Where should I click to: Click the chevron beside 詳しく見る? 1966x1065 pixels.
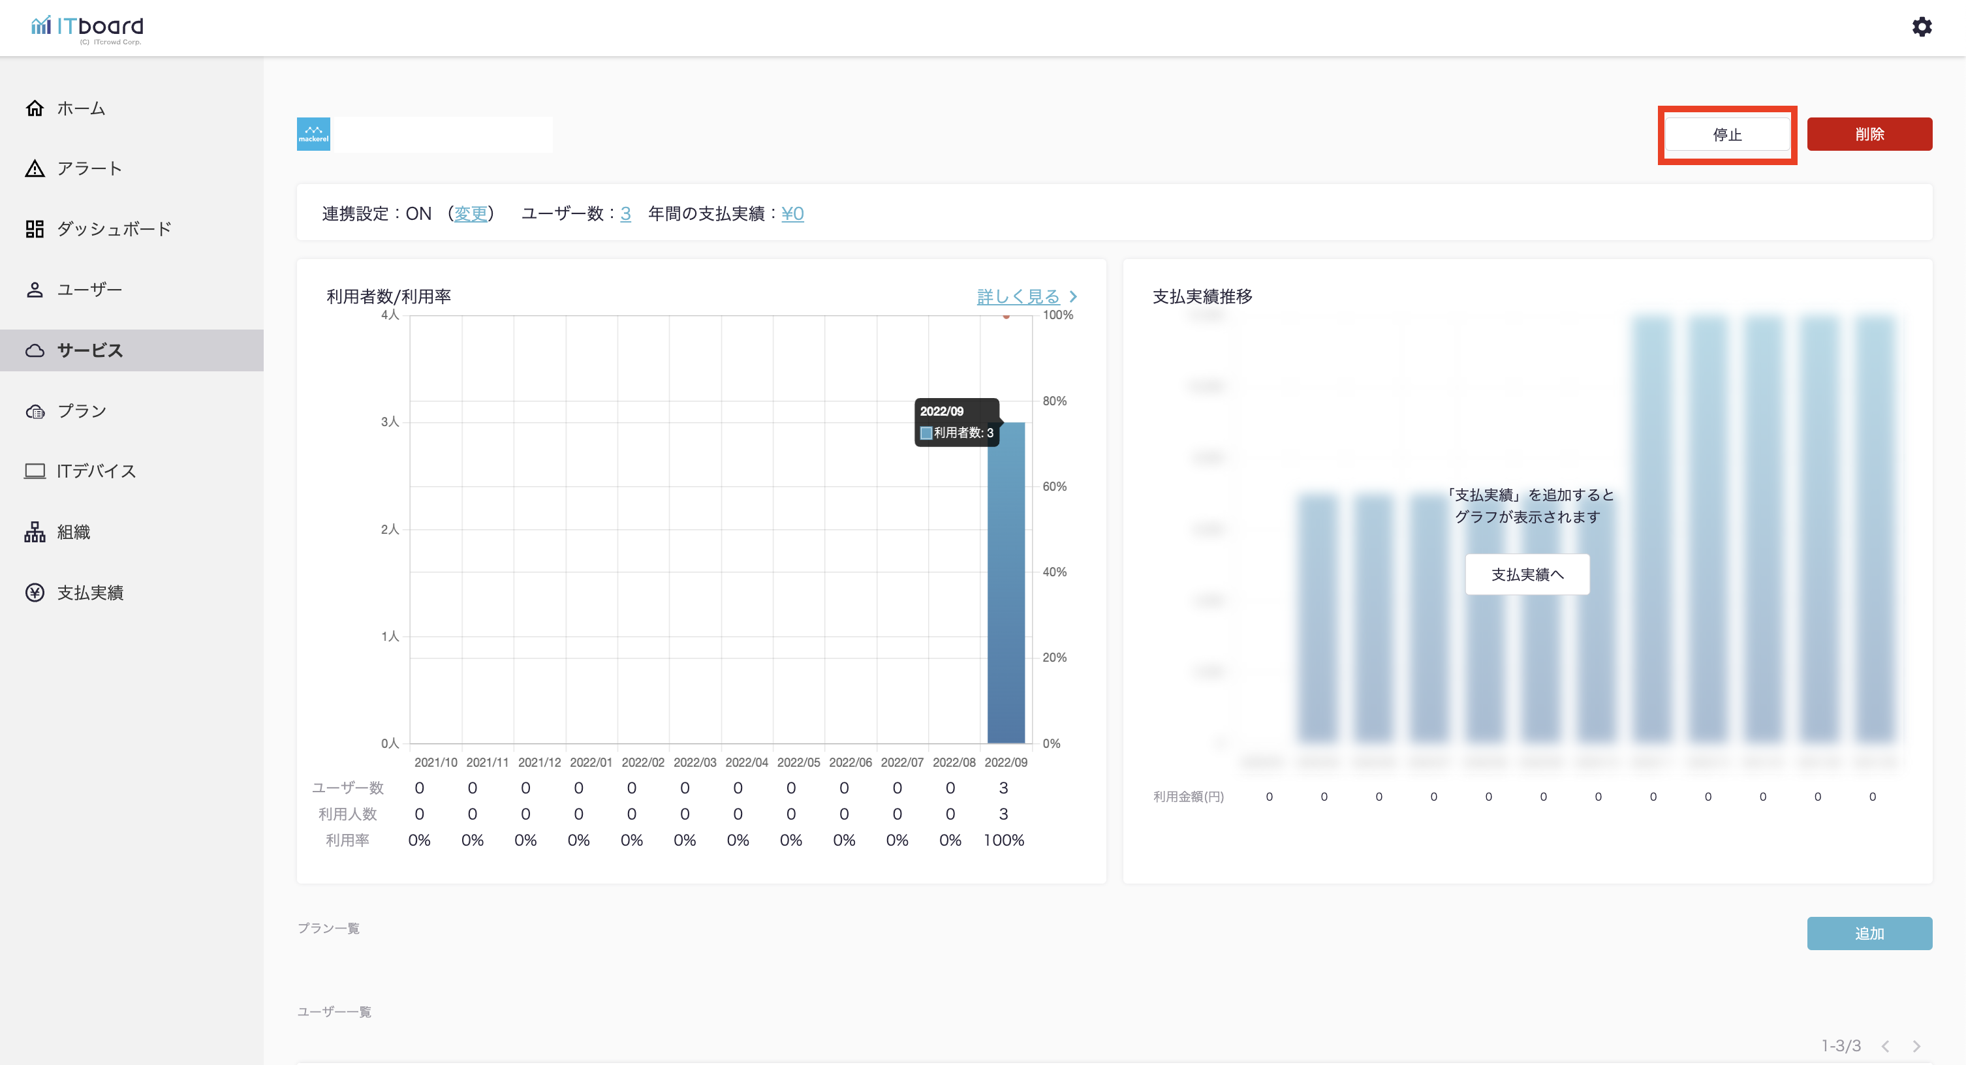tap(1073, 297)
